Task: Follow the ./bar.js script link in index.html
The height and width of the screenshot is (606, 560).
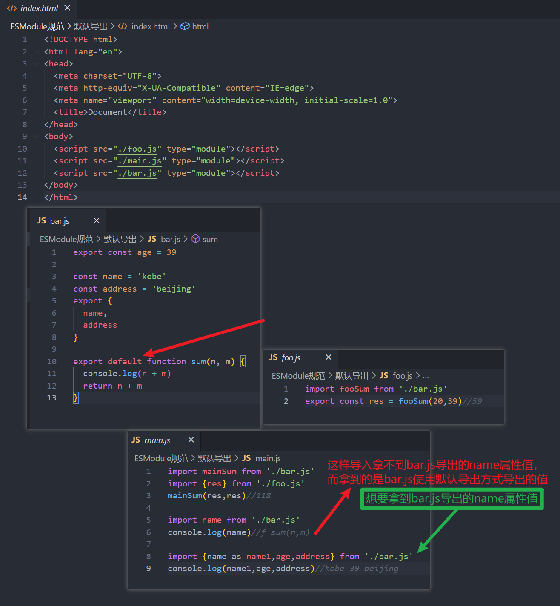Action: pyautogui.click(x=137, y=173)
